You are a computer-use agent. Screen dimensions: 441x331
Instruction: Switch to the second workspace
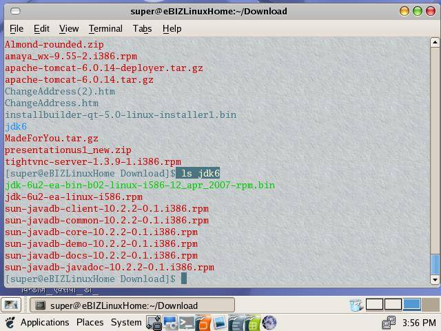point(393,305)
